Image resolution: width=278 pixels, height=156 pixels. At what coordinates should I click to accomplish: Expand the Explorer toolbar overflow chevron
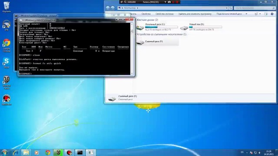[x=246, y=14]
